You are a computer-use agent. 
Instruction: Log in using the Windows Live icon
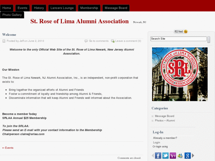tap(180, 155)
